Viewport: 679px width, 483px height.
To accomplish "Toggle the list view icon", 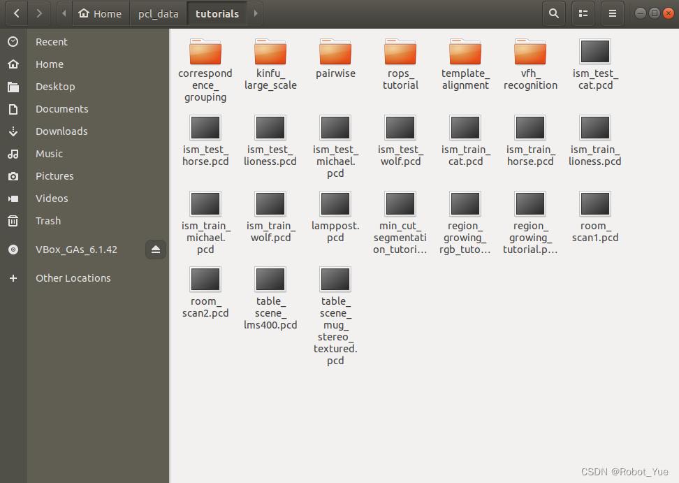I will pyautogui.click(x=583, y=13).
